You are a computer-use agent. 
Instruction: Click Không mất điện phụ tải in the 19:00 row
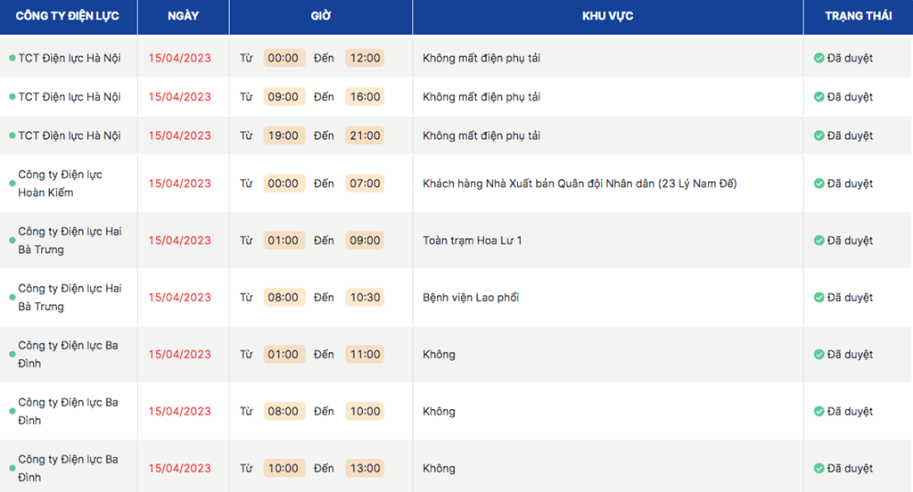[x=481, y=135]
